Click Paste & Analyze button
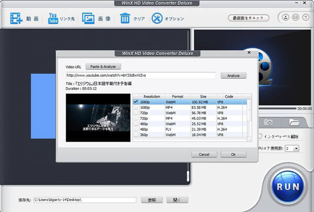 (x=103, y=66)
